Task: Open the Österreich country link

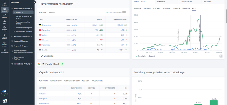Action: coord(46,30)
